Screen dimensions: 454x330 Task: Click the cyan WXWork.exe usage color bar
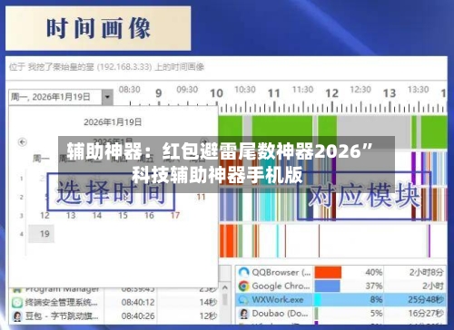pos(318,300)
